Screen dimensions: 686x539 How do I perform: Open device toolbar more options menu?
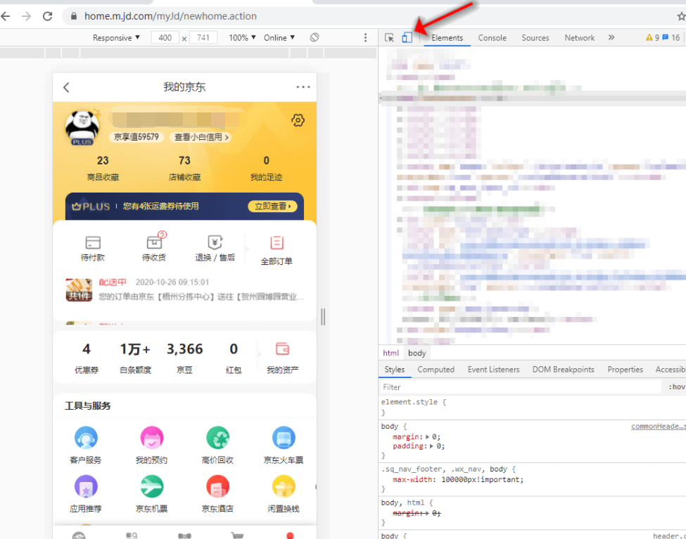(x=365, y=37)
